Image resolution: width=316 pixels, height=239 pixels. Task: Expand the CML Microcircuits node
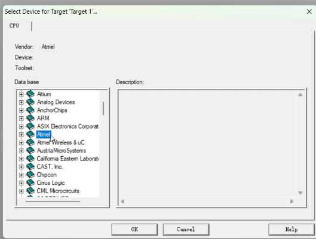(x=21, y=191)
